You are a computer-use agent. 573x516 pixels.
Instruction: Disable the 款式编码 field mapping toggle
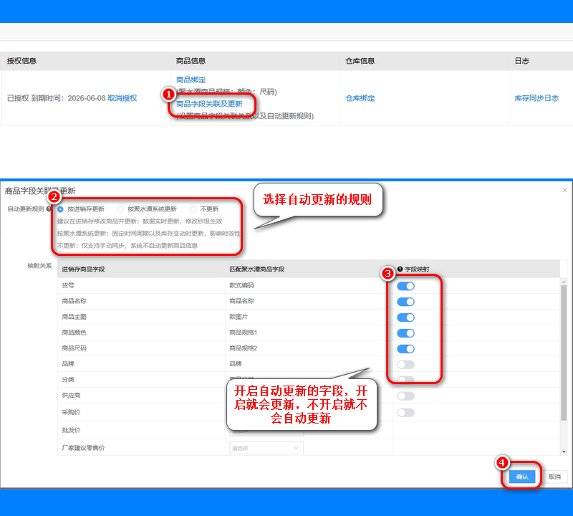click(405, 286)
